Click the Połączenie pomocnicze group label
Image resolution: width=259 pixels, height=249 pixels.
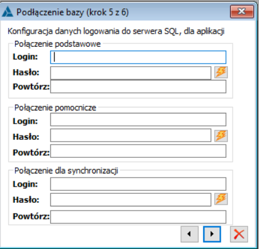tap(55, 107)
